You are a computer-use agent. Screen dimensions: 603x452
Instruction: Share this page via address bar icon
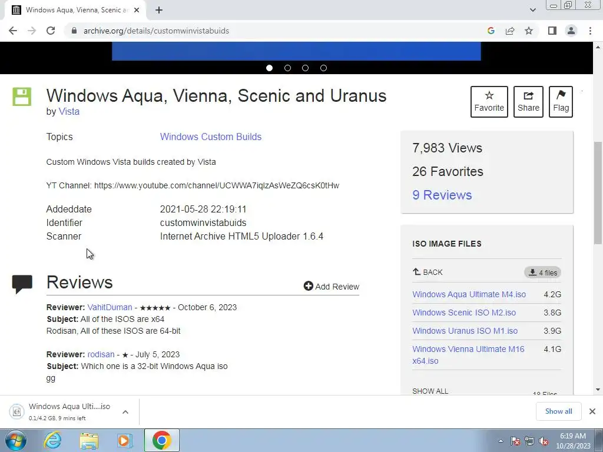510,31
